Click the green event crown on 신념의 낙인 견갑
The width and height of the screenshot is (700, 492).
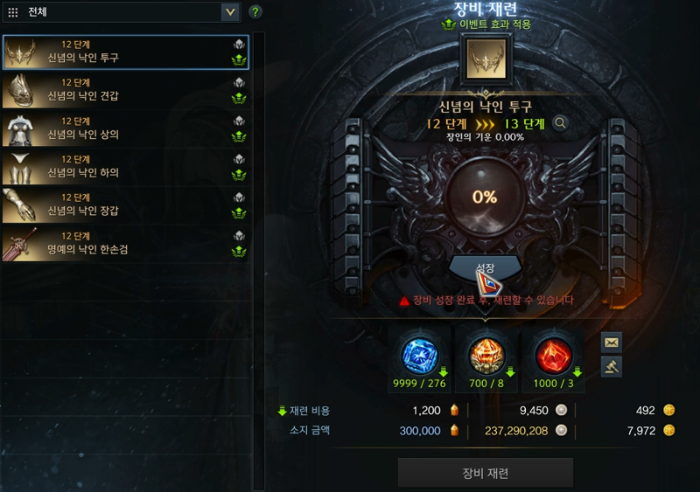(x=239, y=98)
